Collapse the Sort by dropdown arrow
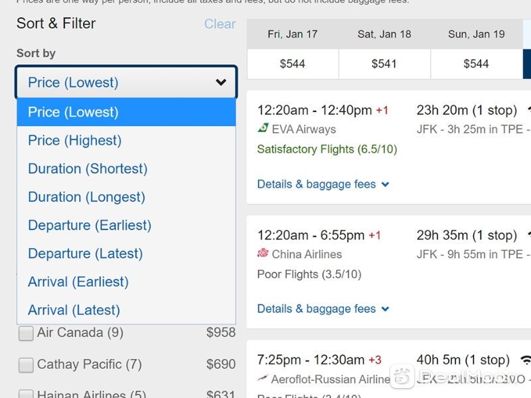 221,83
